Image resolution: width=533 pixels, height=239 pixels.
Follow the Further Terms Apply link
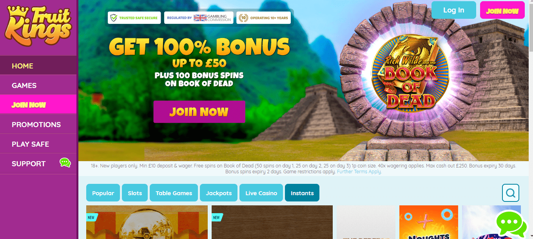[359, 172]
